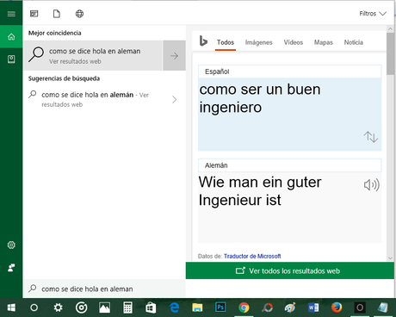Open File Explorer from taskbar
This screenshot has height=317, width=396.
click(197, 308)
